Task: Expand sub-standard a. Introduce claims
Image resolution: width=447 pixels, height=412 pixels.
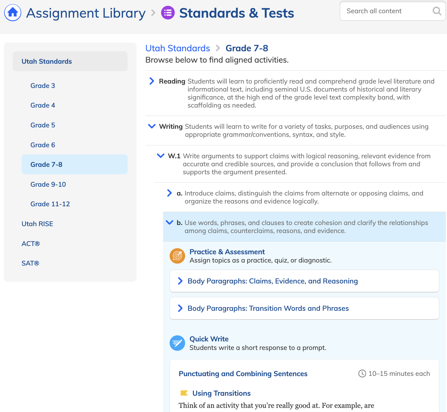Action: [x=169, y=193]
